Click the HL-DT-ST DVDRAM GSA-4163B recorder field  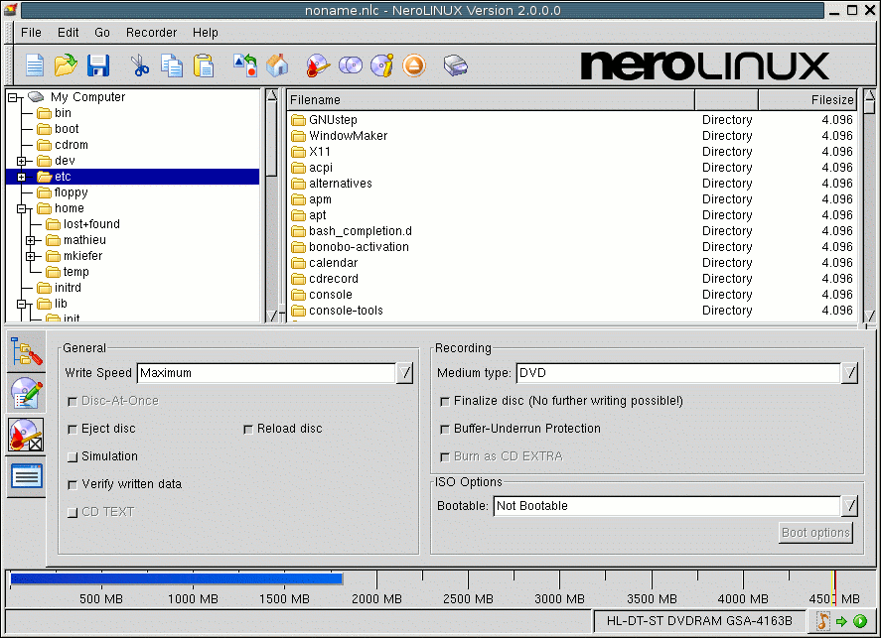pos(699,621)
